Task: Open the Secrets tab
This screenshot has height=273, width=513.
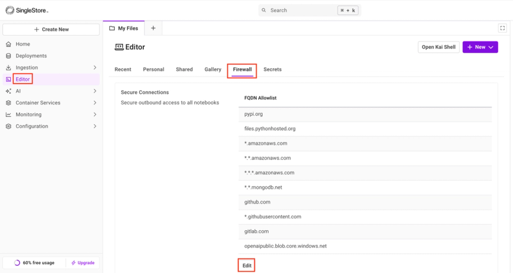Action: [273, 69]
